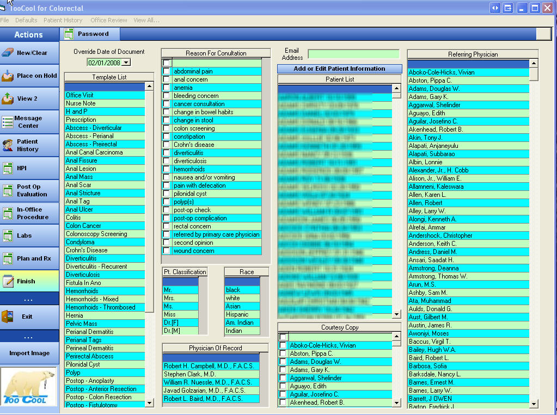Image resolution: width=557 pixels, height=415 pixels.
Task: Check the hemorrhoids reason checkbox
Action: coord(166,169)
